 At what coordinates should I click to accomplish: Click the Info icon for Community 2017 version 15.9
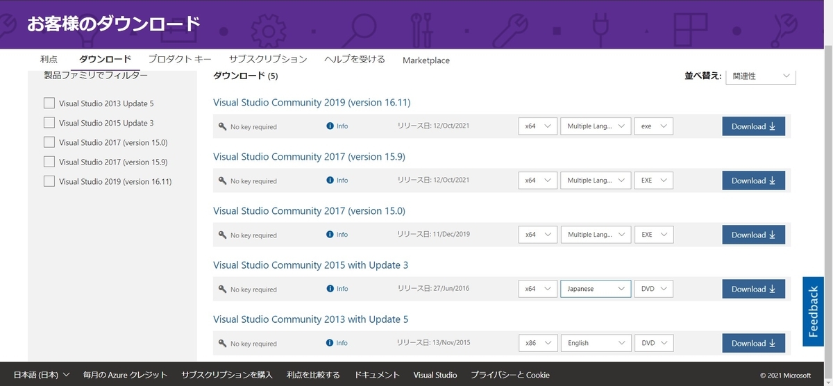pos(330,181)
